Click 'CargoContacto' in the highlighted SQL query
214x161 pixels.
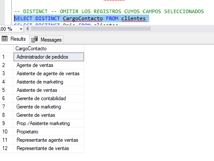(x=83, y=18)
